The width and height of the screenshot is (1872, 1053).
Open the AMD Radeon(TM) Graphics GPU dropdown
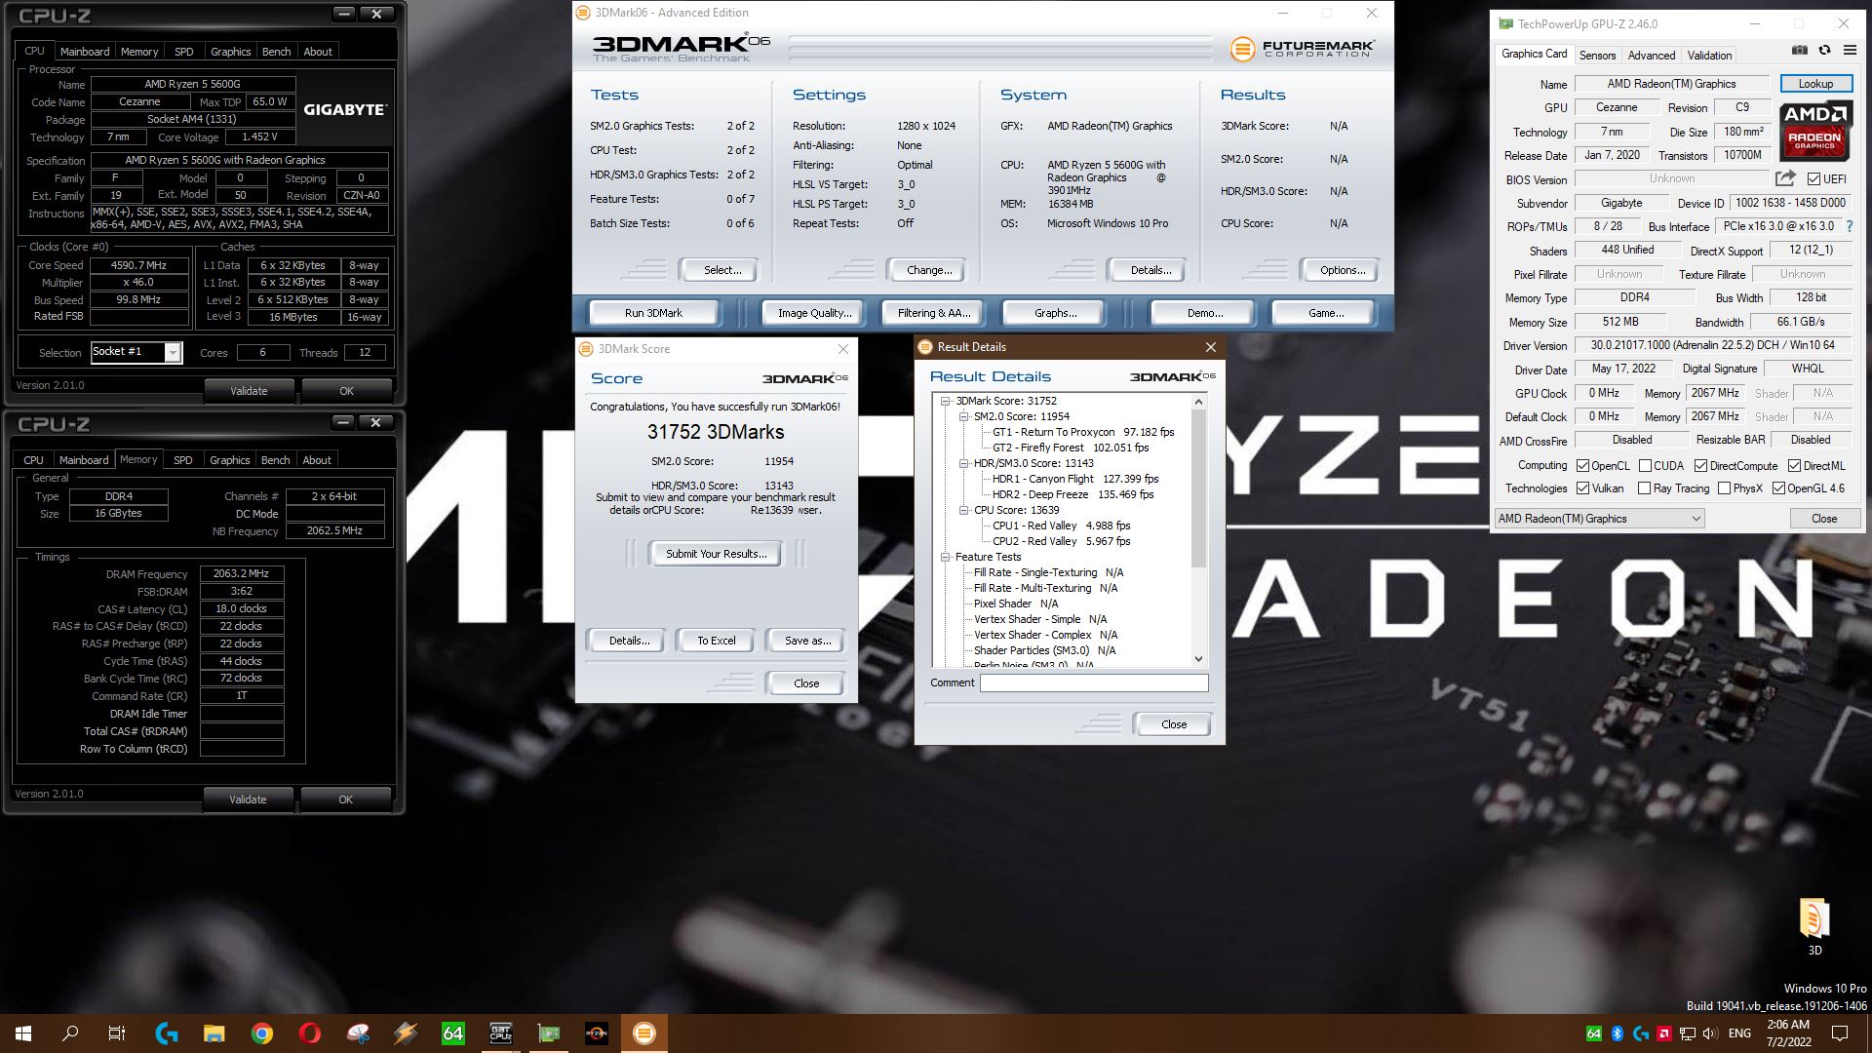click(1599, 519)
